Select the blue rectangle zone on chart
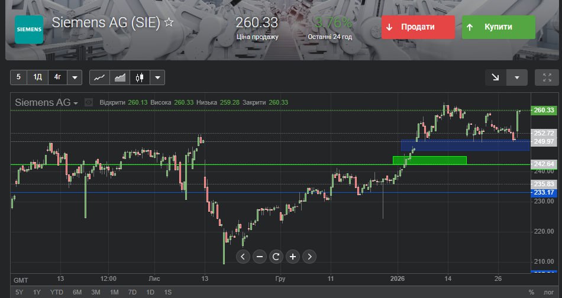The width and height of the screenshot is (562, 298). [465, 145]
